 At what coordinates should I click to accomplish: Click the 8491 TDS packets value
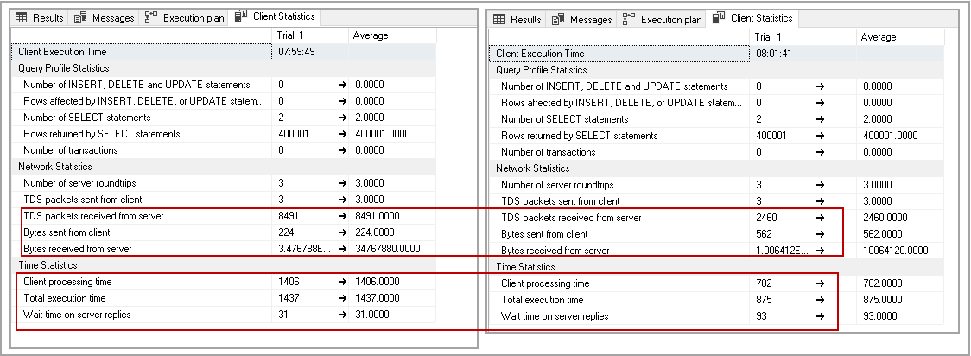[x=289, y=216]
